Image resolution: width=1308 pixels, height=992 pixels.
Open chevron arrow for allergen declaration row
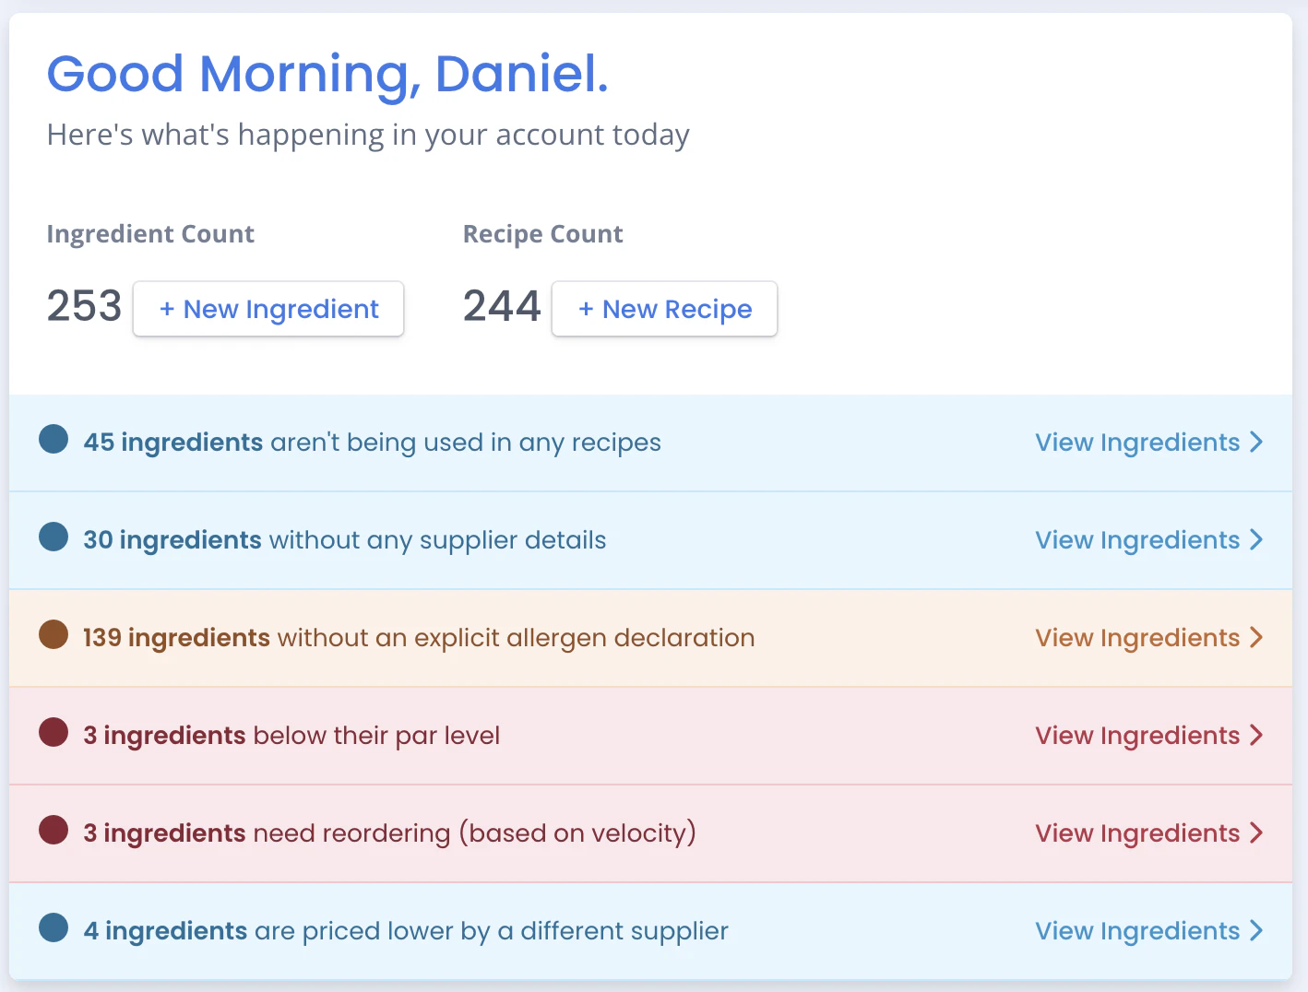[x=1255, y=638]
